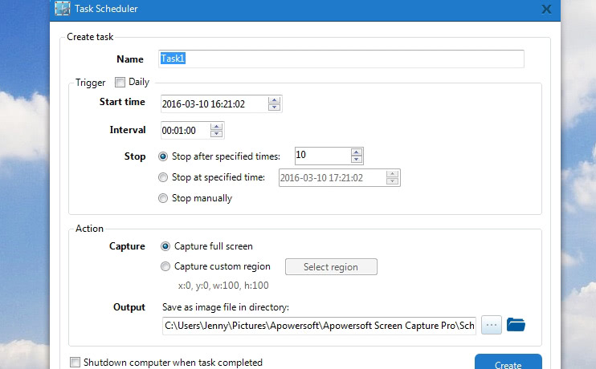Click 'Save as image file in directory' label
The width and height of the screenshot is (596, 369).
click(x=226, y=307)
